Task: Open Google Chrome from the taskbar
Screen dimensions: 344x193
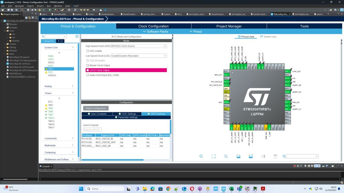Action: pos(168,189)
